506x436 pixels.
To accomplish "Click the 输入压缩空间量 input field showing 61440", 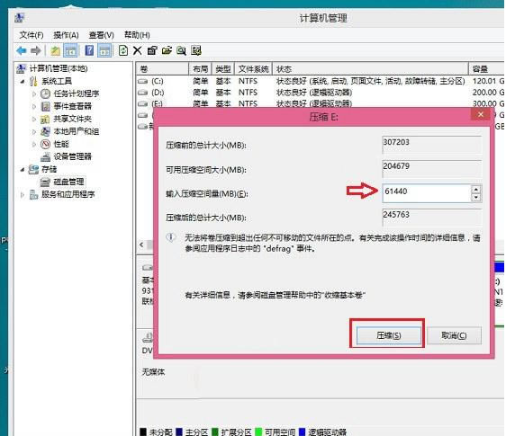I will [427, 193].
